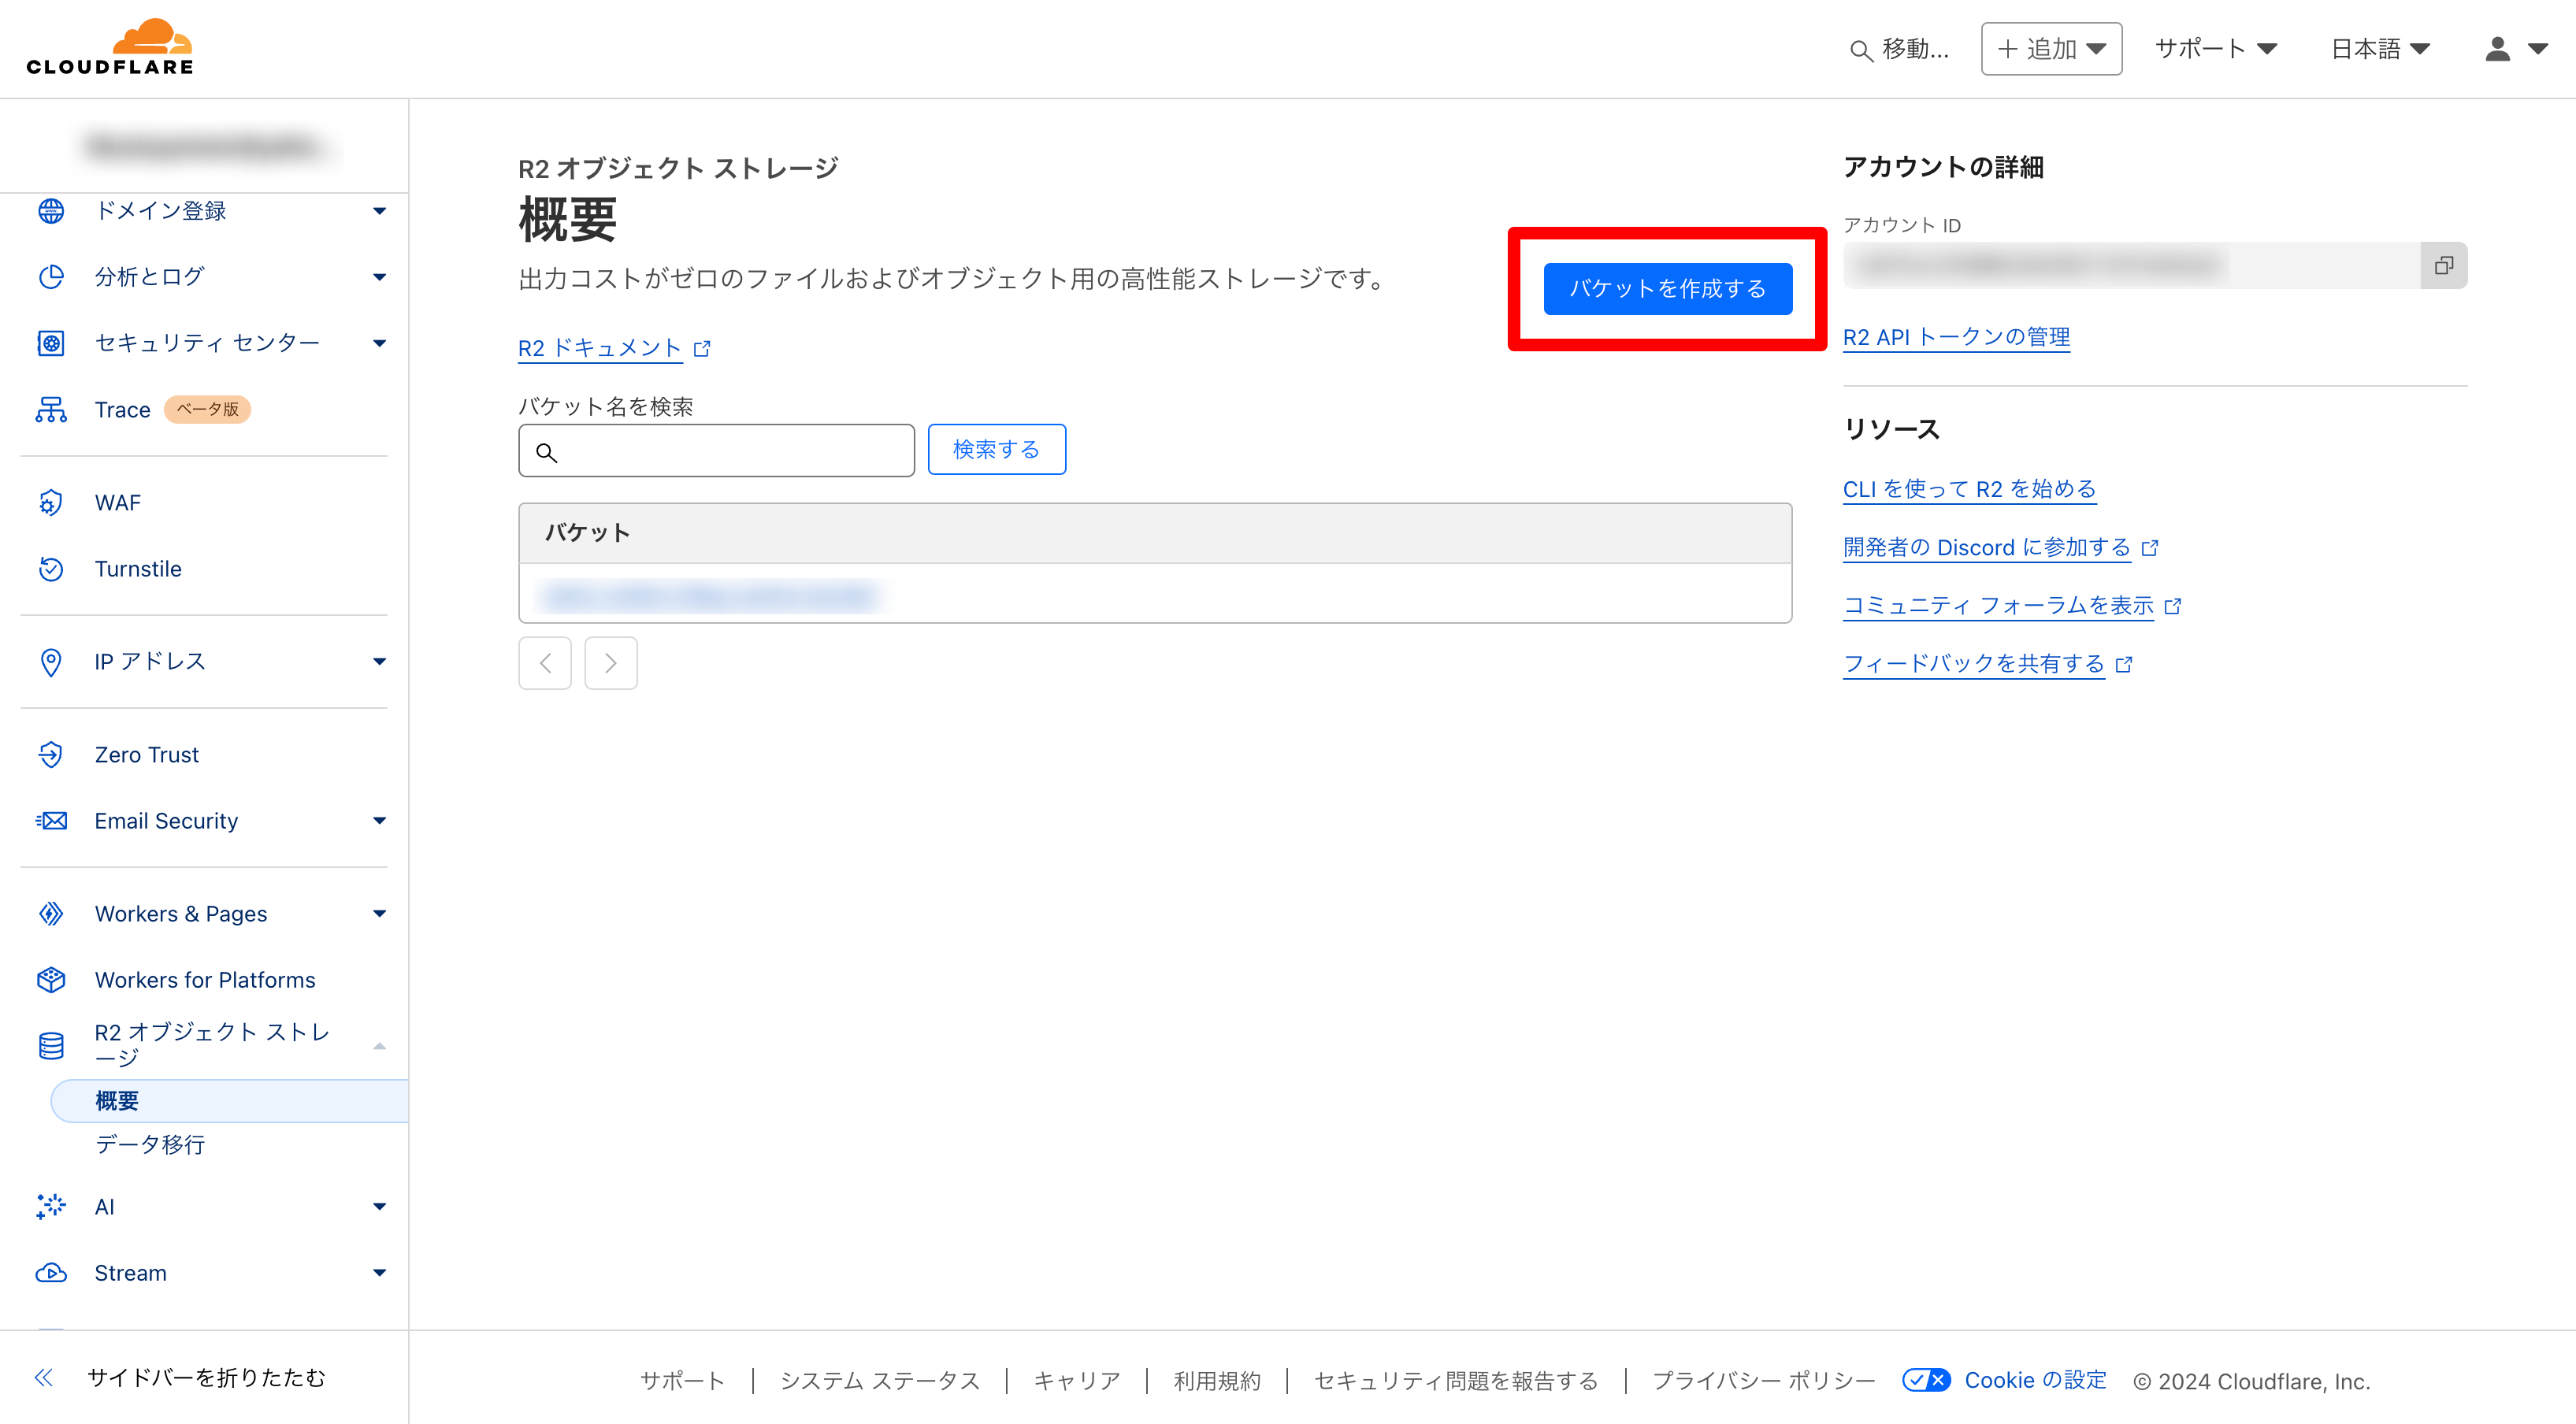The width and height of the screenshot is (2576, 1424).
Task: Open フィードバックを共有する link
Action: click(x=1974, y=664)
